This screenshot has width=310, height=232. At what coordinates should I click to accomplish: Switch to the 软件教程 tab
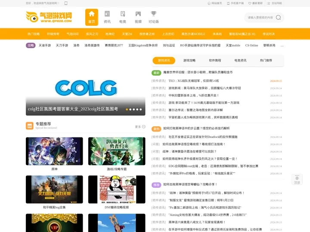215,61
